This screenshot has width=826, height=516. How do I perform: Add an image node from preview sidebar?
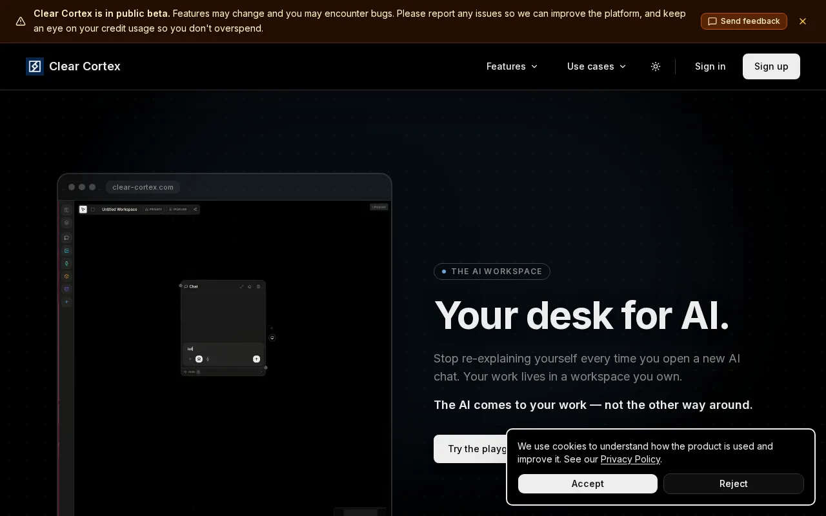(66, 251)
